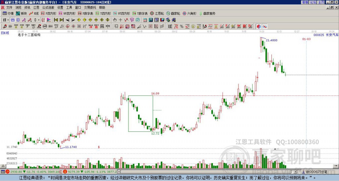
Task: Click the calendar 21 icon
Action: (x=145, y=20)
